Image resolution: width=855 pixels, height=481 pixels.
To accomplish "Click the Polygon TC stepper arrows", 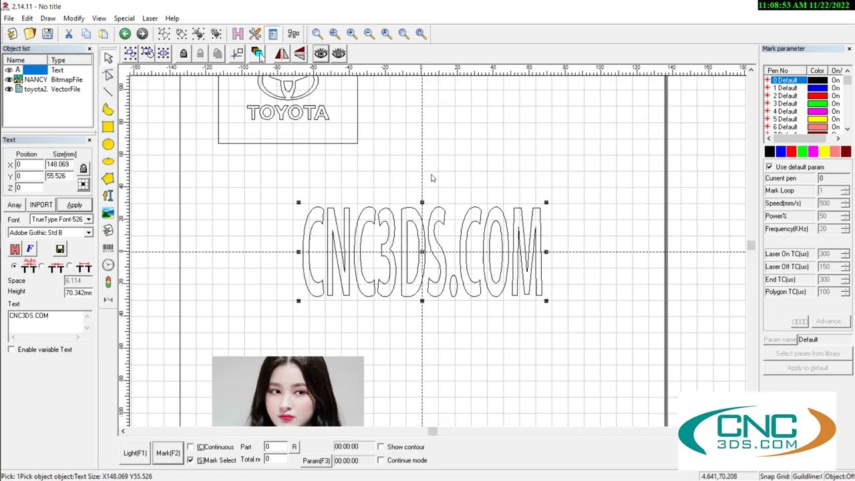I will coord(846,292).
